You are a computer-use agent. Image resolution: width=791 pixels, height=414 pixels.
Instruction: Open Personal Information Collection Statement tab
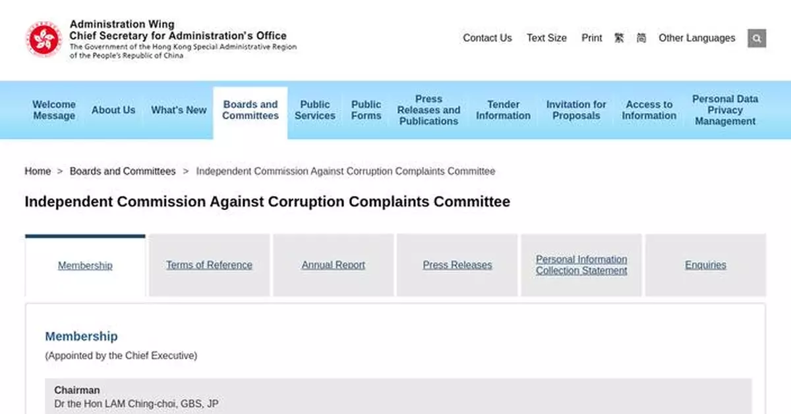click(x=581, y=265)
